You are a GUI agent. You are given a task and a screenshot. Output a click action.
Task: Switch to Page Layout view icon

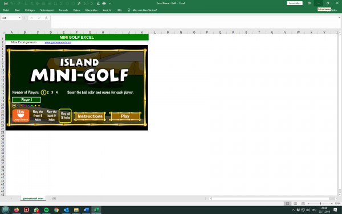pos(295,204)
